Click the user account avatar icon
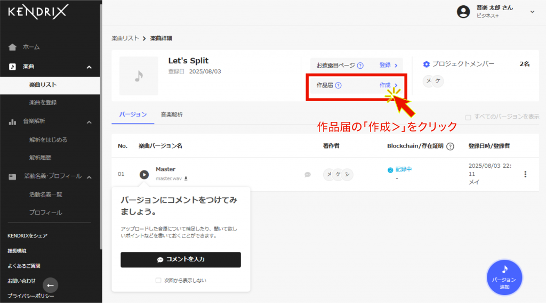Image resolution: width=546 pixels, height=303 pixels. pos(464,11)
